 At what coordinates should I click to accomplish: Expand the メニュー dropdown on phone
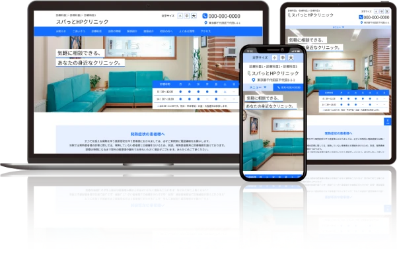(258, 88)
